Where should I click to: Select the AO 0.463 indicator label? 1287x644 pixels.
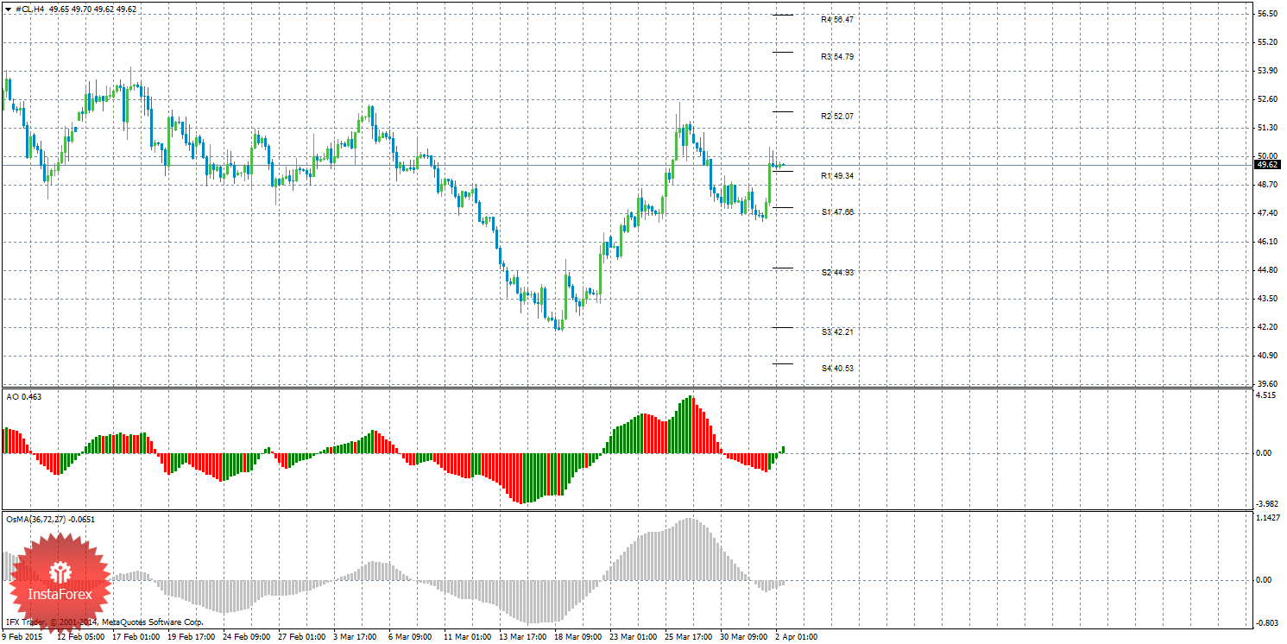[x=23, y=396]
